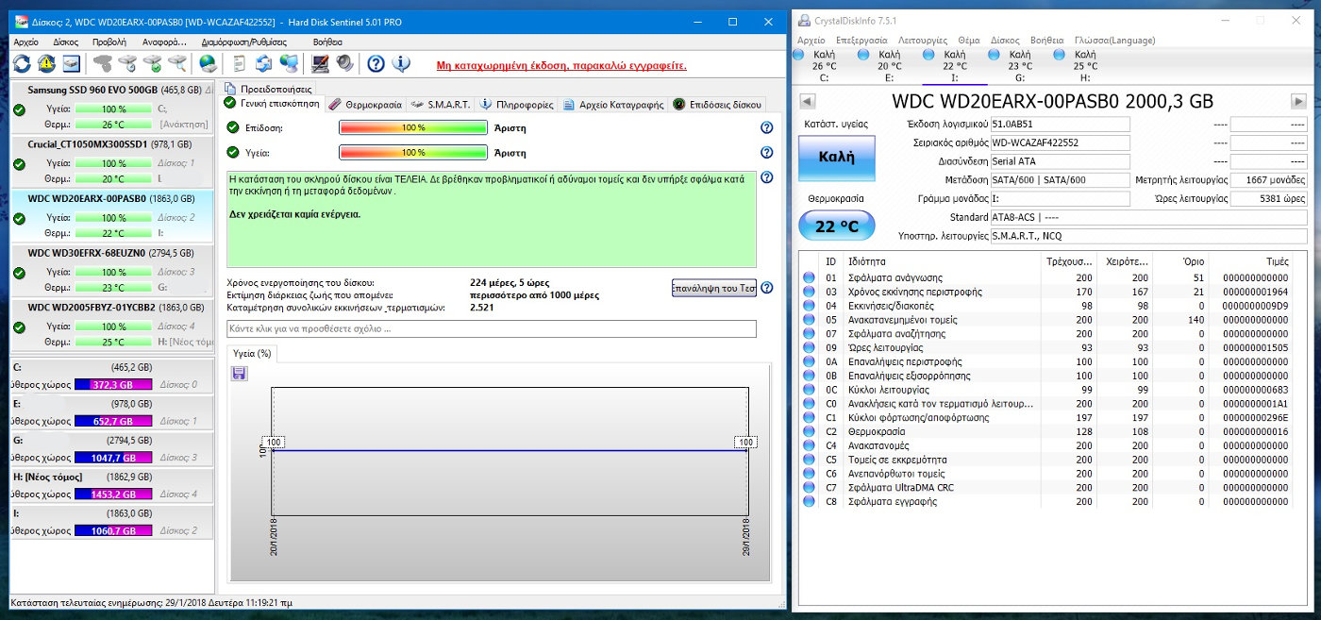The image size is (1321, 620).
Task: Open the Θέμα menu in CrystalDiskInfo
Action: pos(969,41)
